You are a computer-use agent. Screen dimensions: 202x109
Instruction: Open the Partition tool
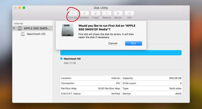[84, 13]
